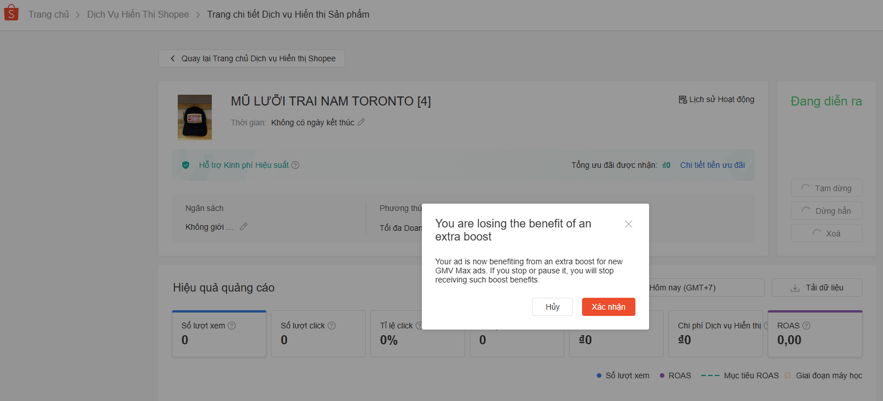Click the green shield icon
Viewport: 883px width, 401px height.
point(186,165)
